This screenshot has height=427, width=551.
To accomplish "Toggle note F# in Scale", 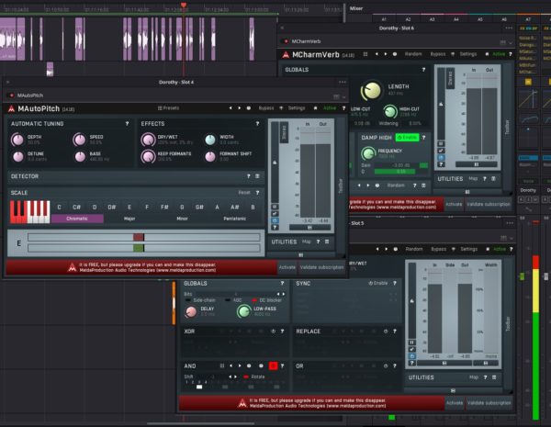I will (x=164, y=207).
